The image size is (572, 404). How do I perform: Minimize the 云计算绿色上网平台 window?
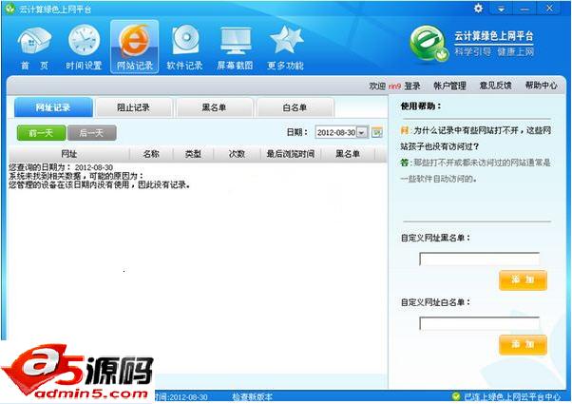[524, 9]
